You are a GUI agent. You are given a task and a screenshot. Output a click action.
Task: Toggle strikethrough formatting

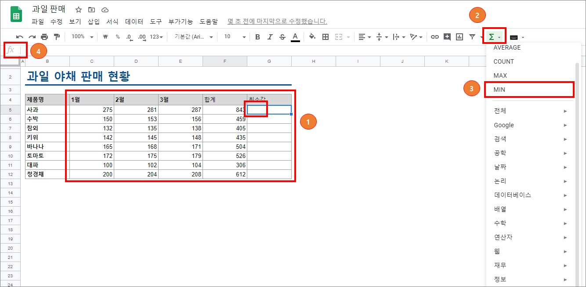(282, 37)
